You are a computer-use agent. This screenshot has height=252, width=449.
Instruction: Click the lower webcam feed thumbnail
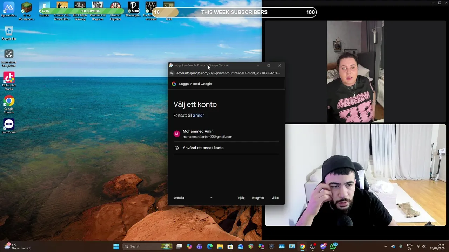(355, 175)
